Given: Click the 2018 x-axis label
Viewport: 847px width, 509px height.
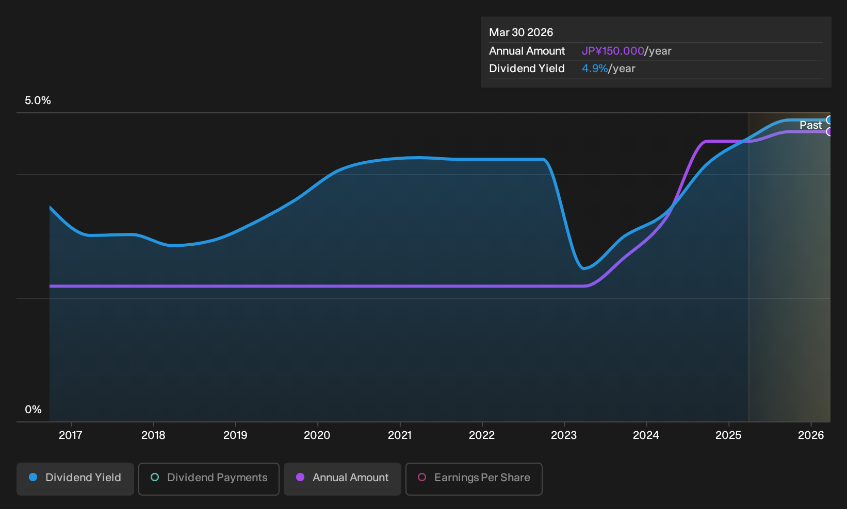Looking at the screenshot, I should point(153,435).
